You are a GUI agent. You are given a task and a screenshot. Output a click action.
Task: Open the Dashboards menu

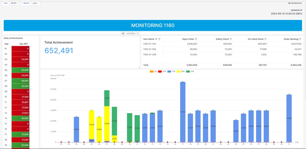pos(295,3)
